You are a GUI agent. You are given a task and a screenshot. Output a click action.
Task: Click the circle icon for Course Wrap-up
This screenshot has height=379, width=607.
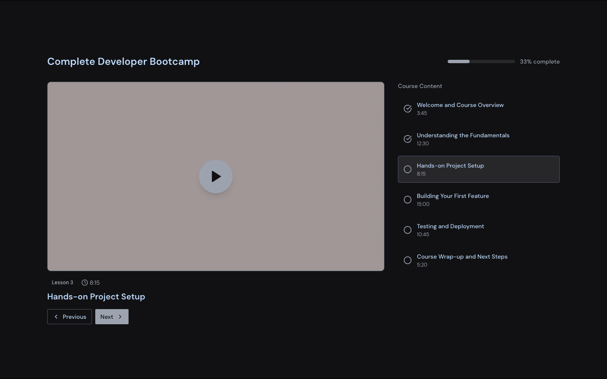click(x=408, y=260)
